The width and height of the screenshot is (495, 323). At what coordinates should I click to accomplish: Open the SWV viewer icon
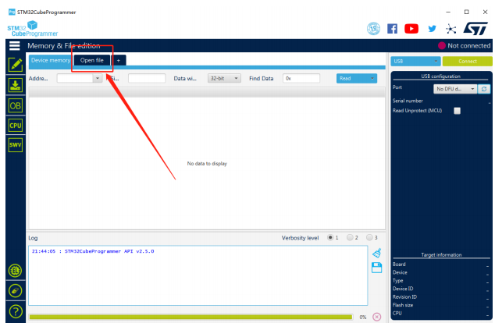click(x=15, y=144)
